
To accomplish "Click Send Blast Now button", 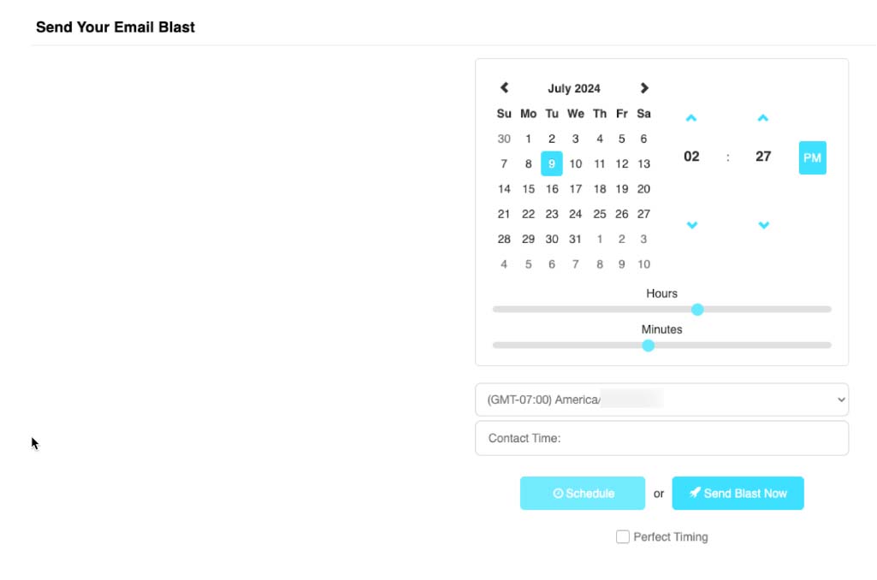I will [738, 494].
